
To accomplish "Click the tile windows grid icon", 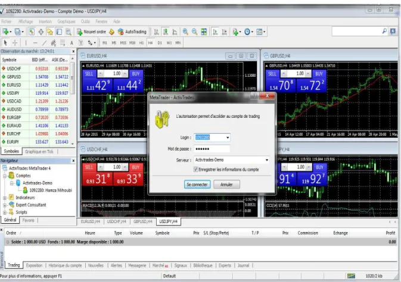I will pos(204,32).
